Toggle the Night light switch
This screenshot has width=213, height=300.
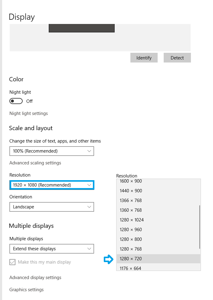point(16,101)
